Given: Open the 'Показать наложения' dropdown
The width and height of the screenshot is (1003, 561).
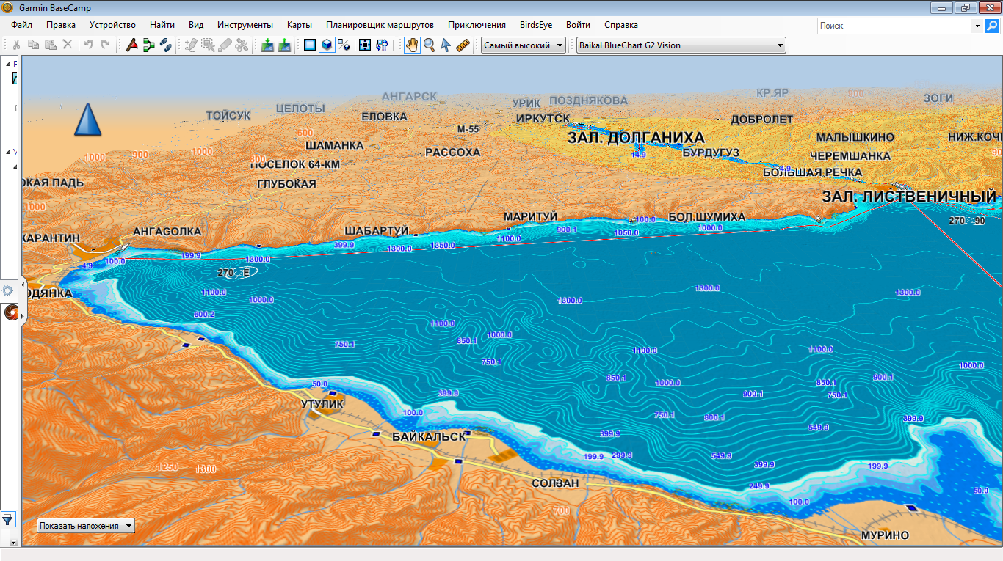Looking at the screenshot, I should (x=86, y=525).
